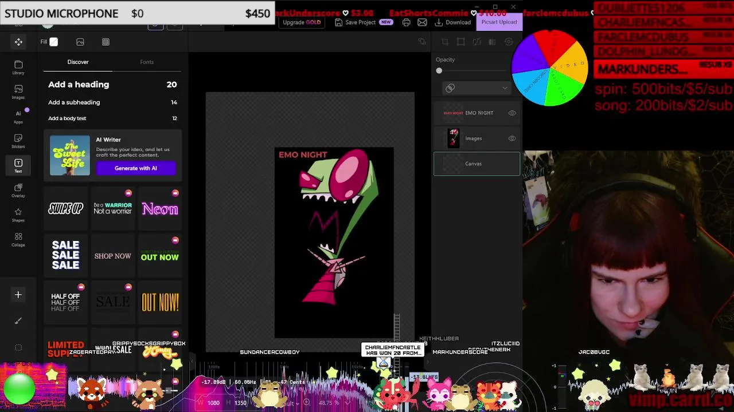
Task: Click the Print icon
Action: point(406,22)
